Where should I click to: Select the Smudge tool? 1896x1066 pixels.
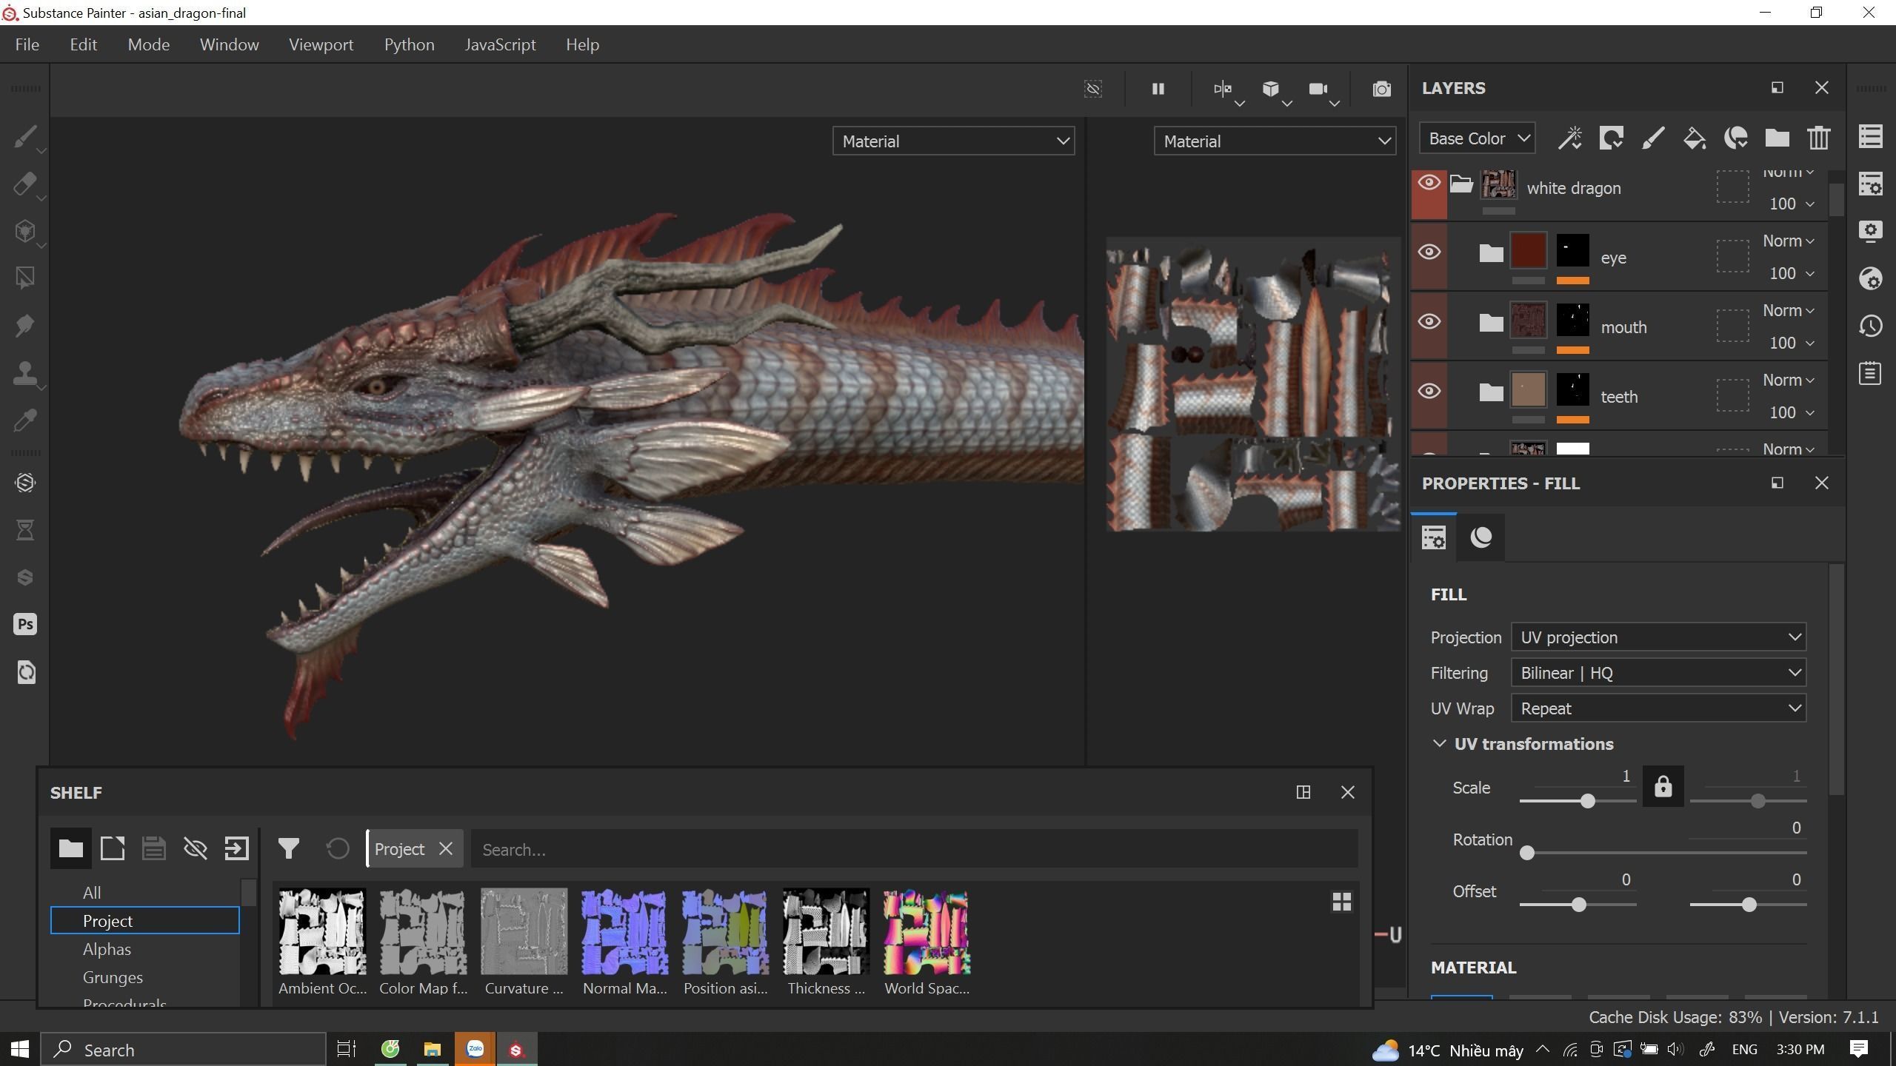pyautogui.click(x=25, y=326)
